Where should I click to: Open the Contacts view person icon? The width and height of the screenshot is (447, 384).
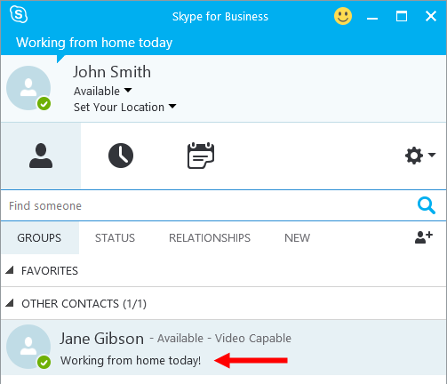(x=41, y=156)
